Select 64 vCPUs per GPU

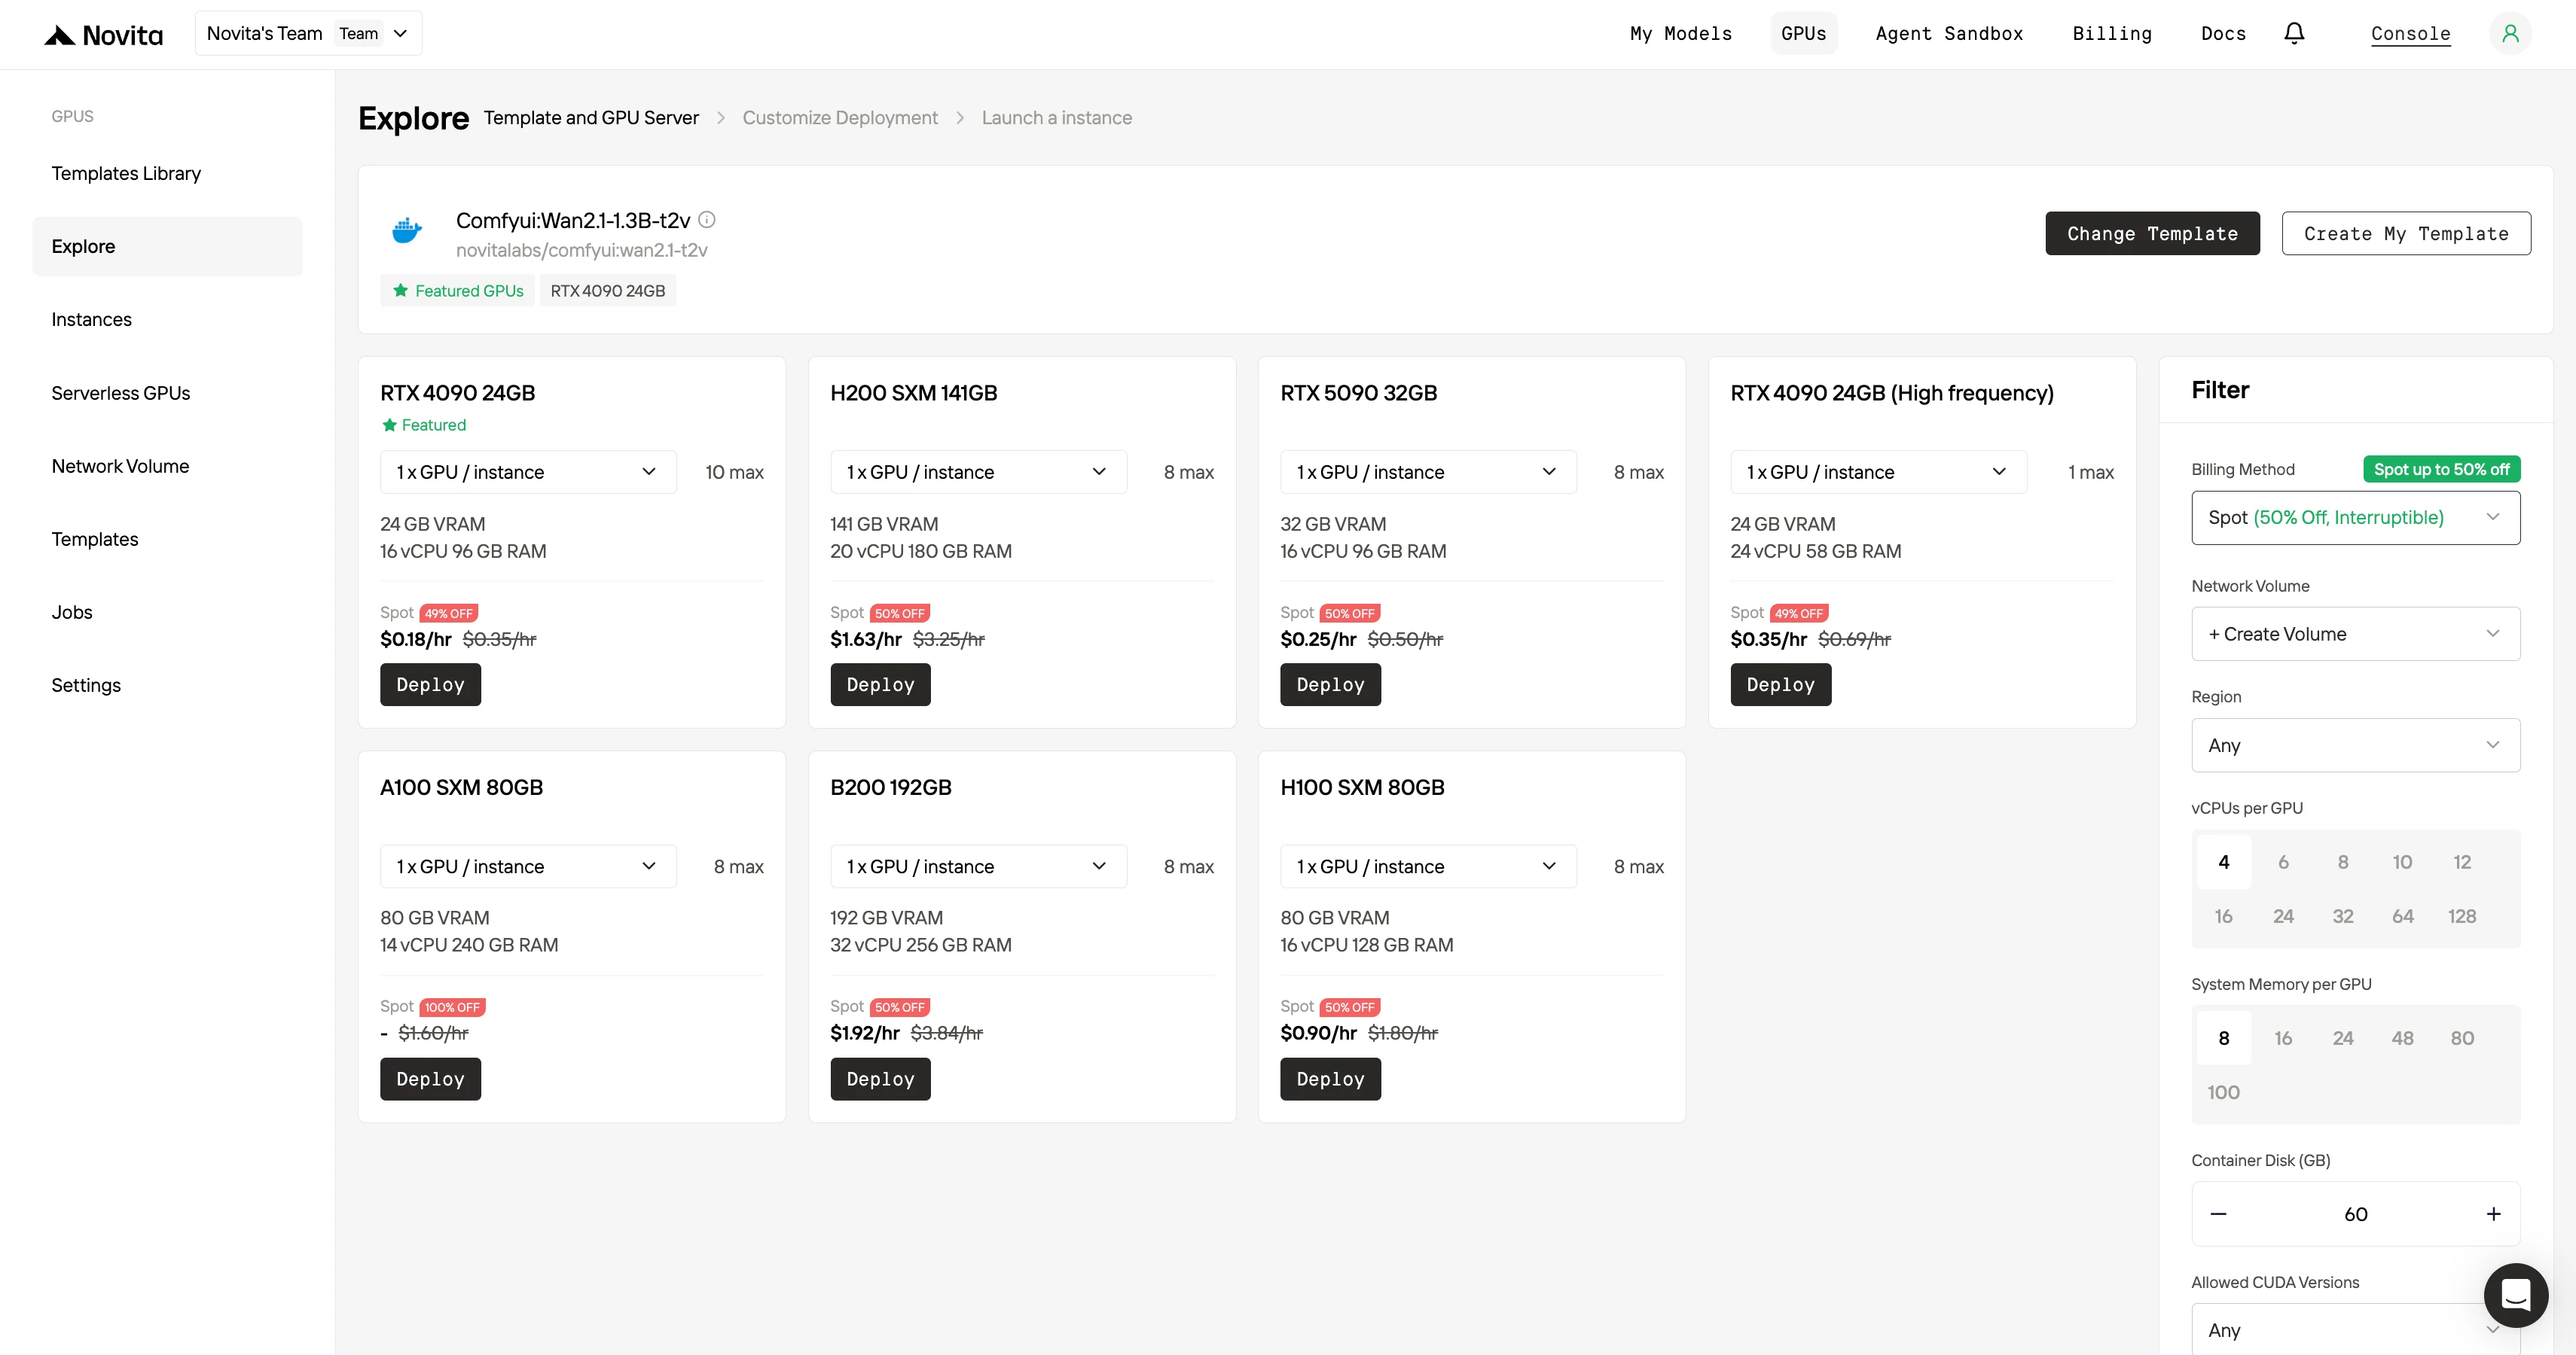point(2402,916)
